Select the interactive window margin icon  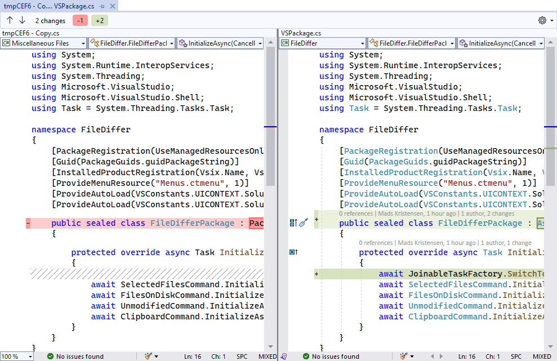[291, 222]
